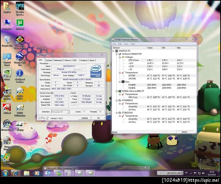Switch to the About tab in CPU-Z
The image size is (221, 184).
tap(92, 60)
